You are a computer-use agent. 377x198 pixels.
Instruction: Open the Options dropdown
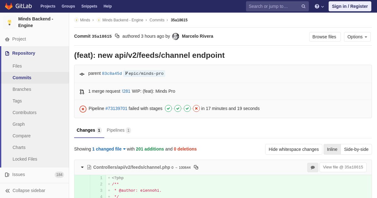pyautogui.click(x=357, y=37)
